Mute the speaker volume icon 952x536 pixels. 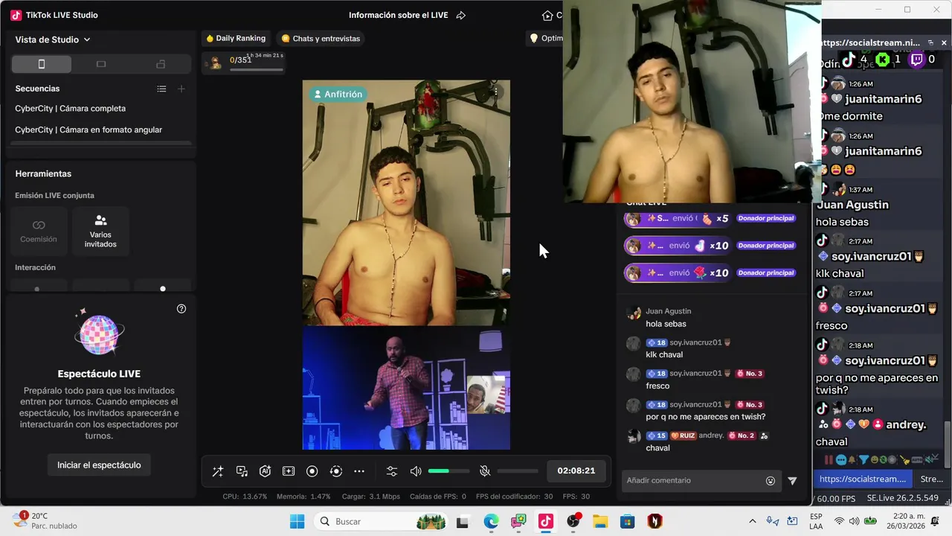click(416, 471)
